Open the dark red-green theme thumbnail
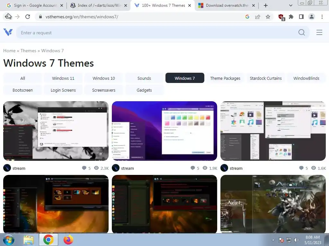 [164, 204]
